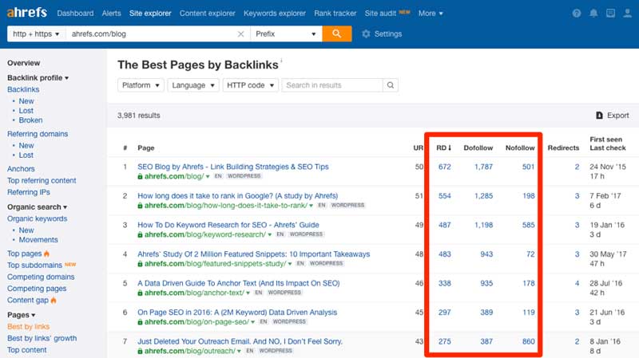639x358 pixels.
Task: Collapse the Organic search section
Action: 37,207
